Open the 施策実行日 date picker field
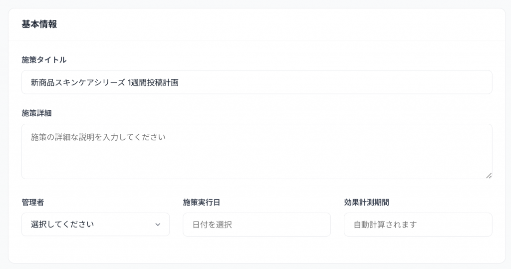This screenshot has height=269, width=511. [x=256, y=225]
